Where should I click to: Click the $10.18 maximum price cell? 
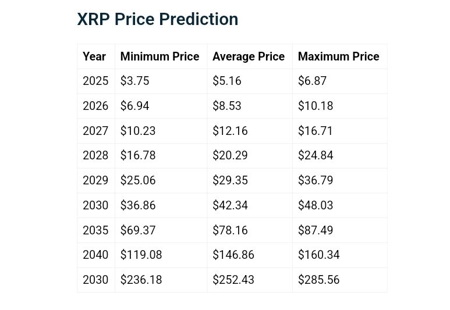[316, 106]
